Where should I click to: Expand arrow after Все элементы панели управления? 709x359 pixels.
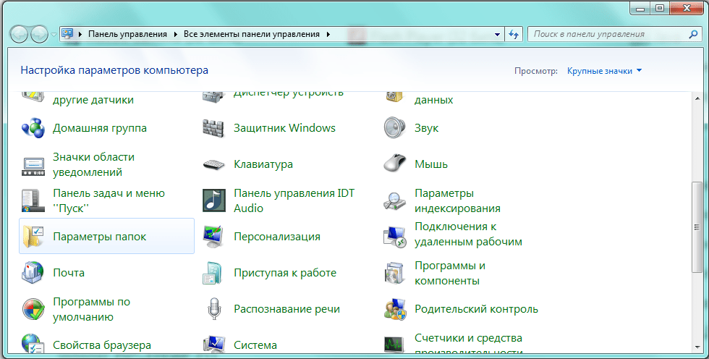[x=328, y=34]
